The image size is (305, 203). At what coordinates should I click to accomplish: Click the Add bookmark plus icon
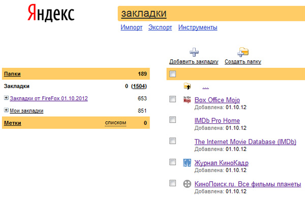coord(194,52)
